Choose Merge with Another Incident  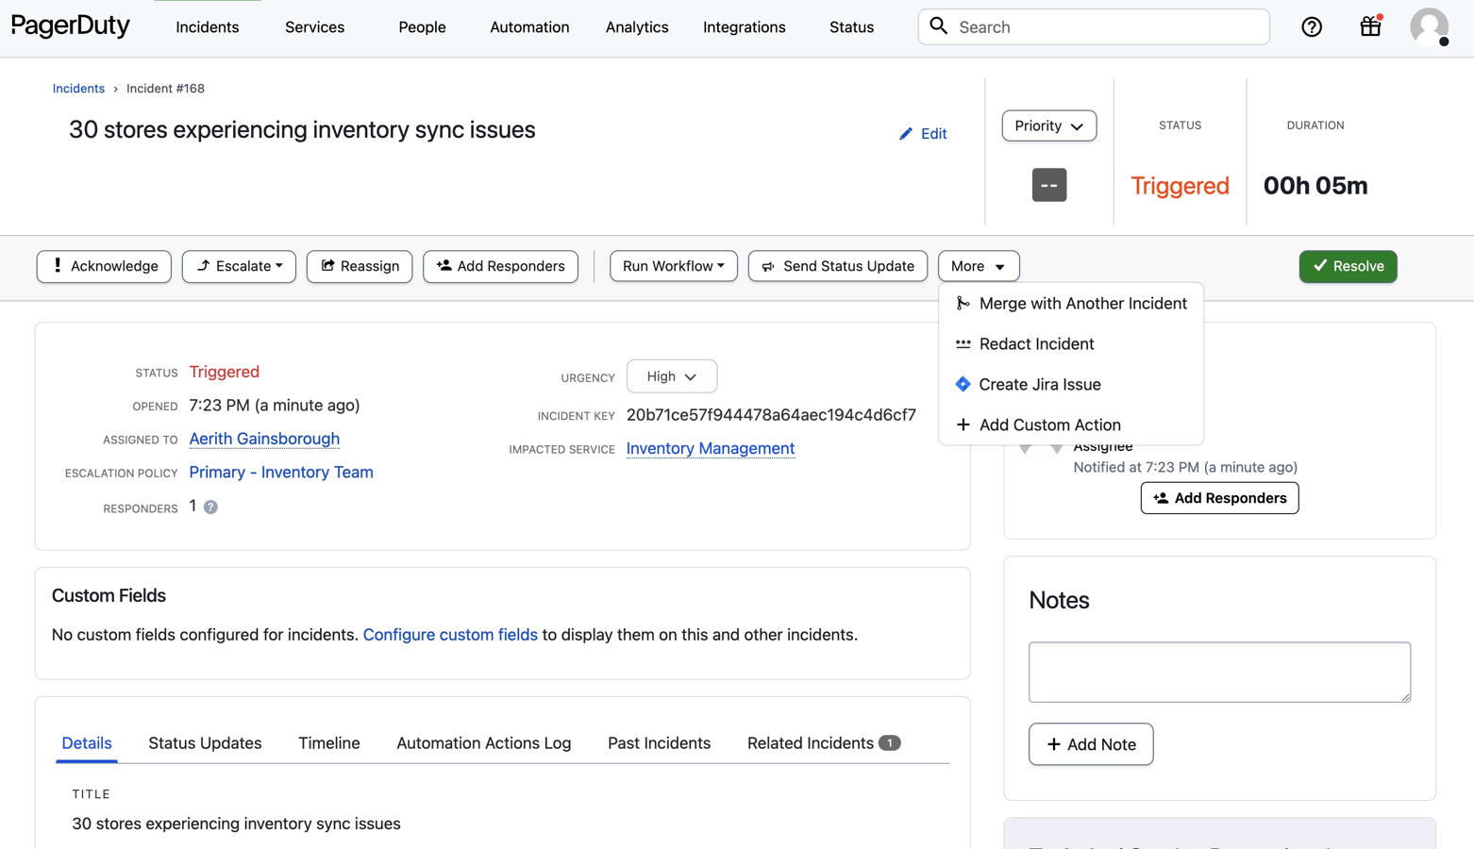1082,304
